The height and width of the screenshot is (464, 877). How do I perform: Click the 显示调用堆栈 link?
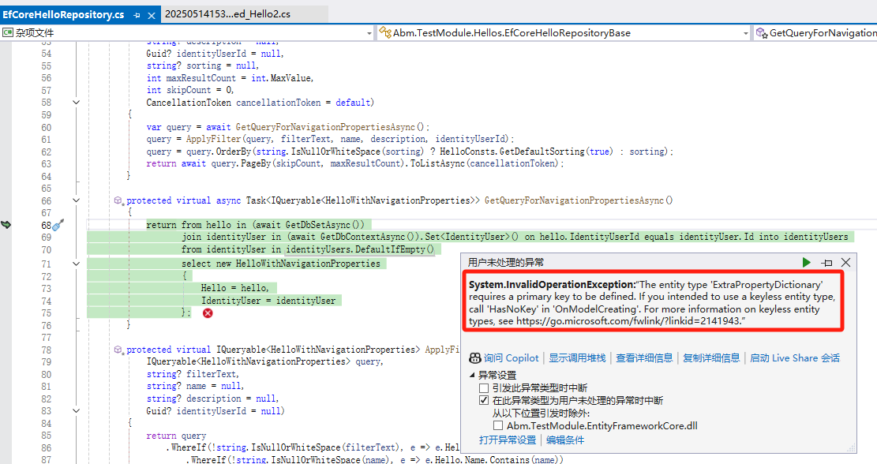(x=577, y=357)
